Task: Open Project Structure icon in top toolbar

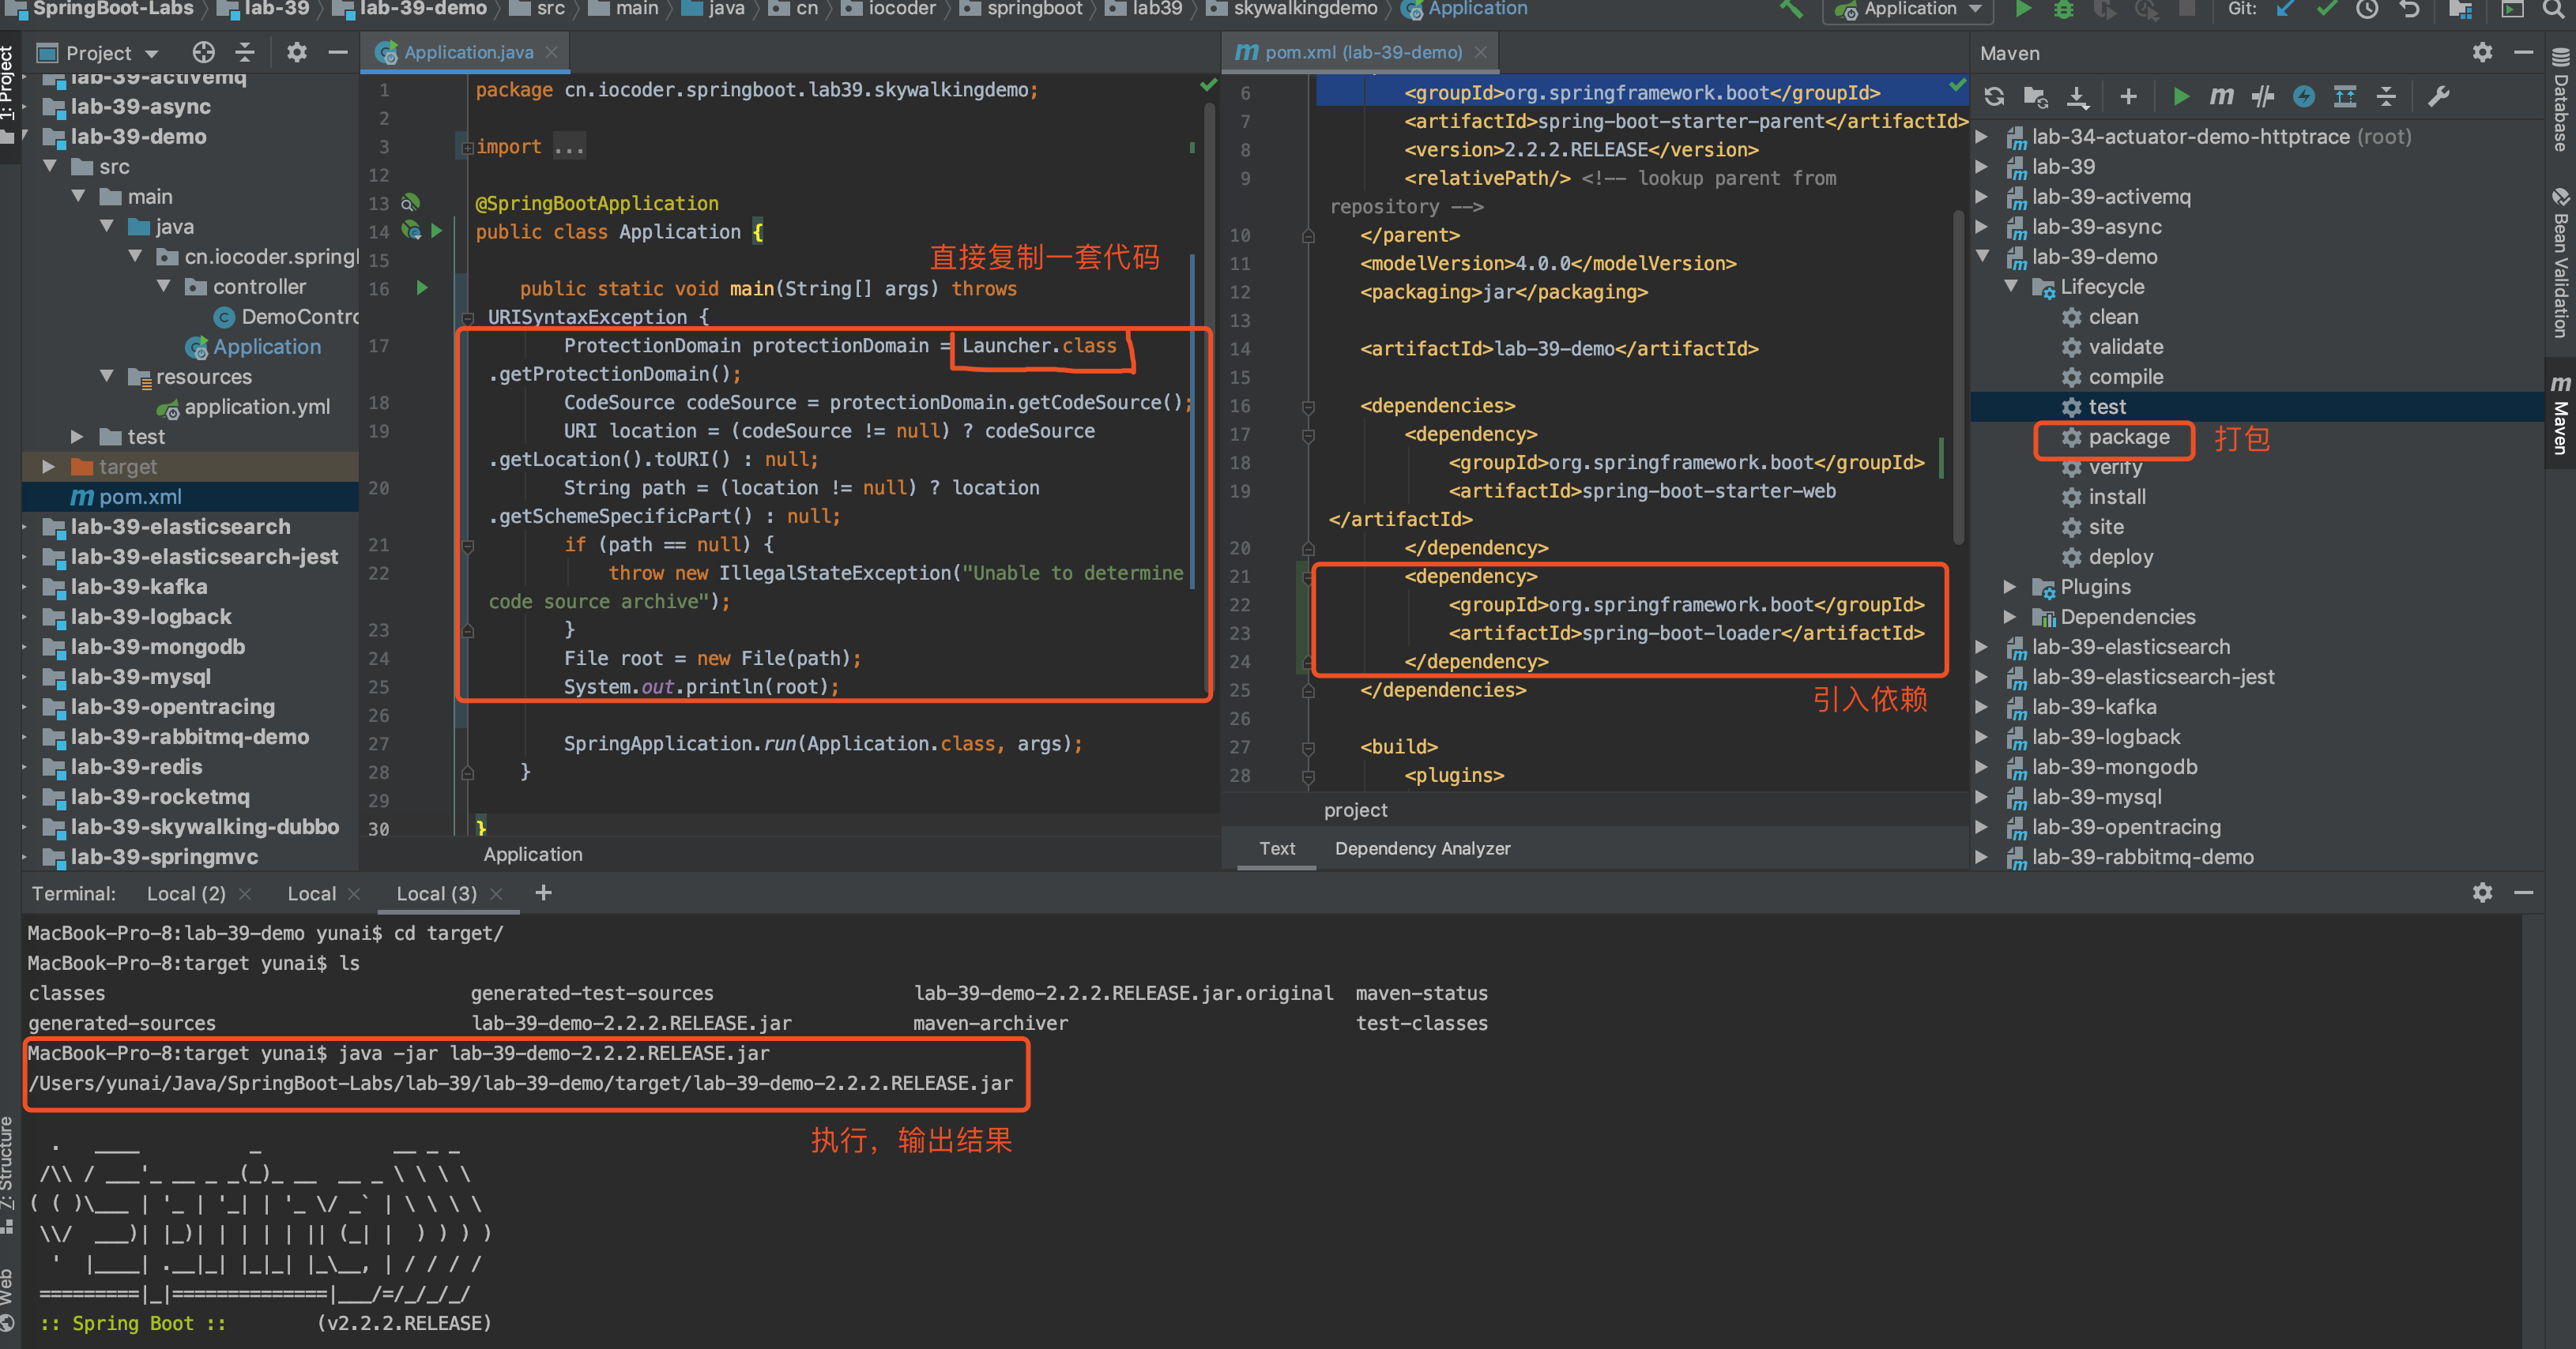Action: coord(2461,10)
